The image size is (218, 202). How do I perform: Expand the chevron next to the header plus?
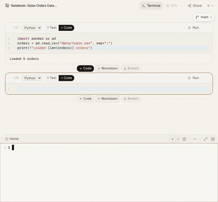212,6
